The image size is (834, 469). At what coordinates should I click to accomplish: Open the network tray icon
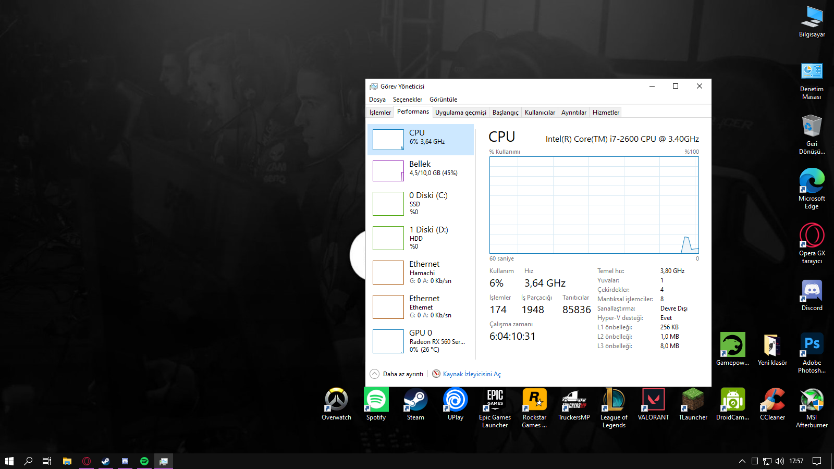(767, 461)
